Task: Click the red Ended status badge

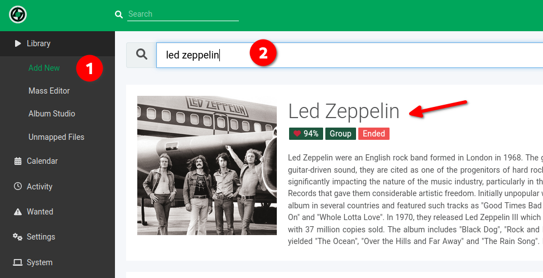Action: (x=374, y=134)
